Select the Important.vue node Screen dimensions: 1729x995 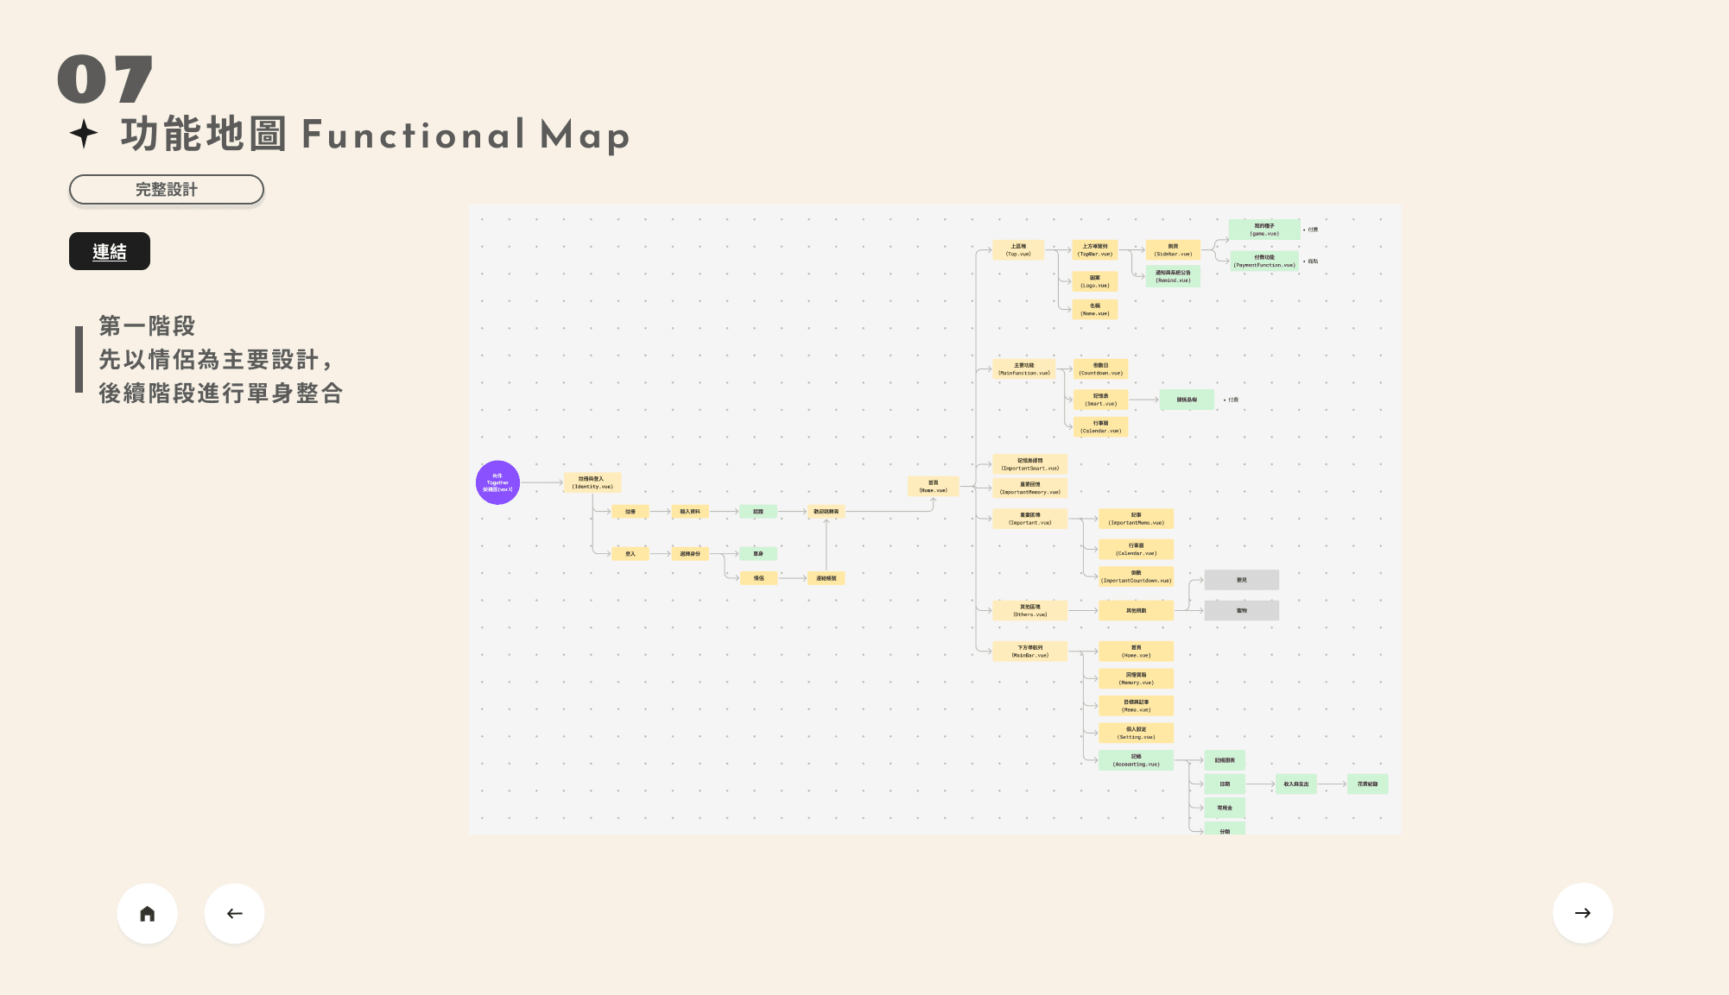[1029, 519]
